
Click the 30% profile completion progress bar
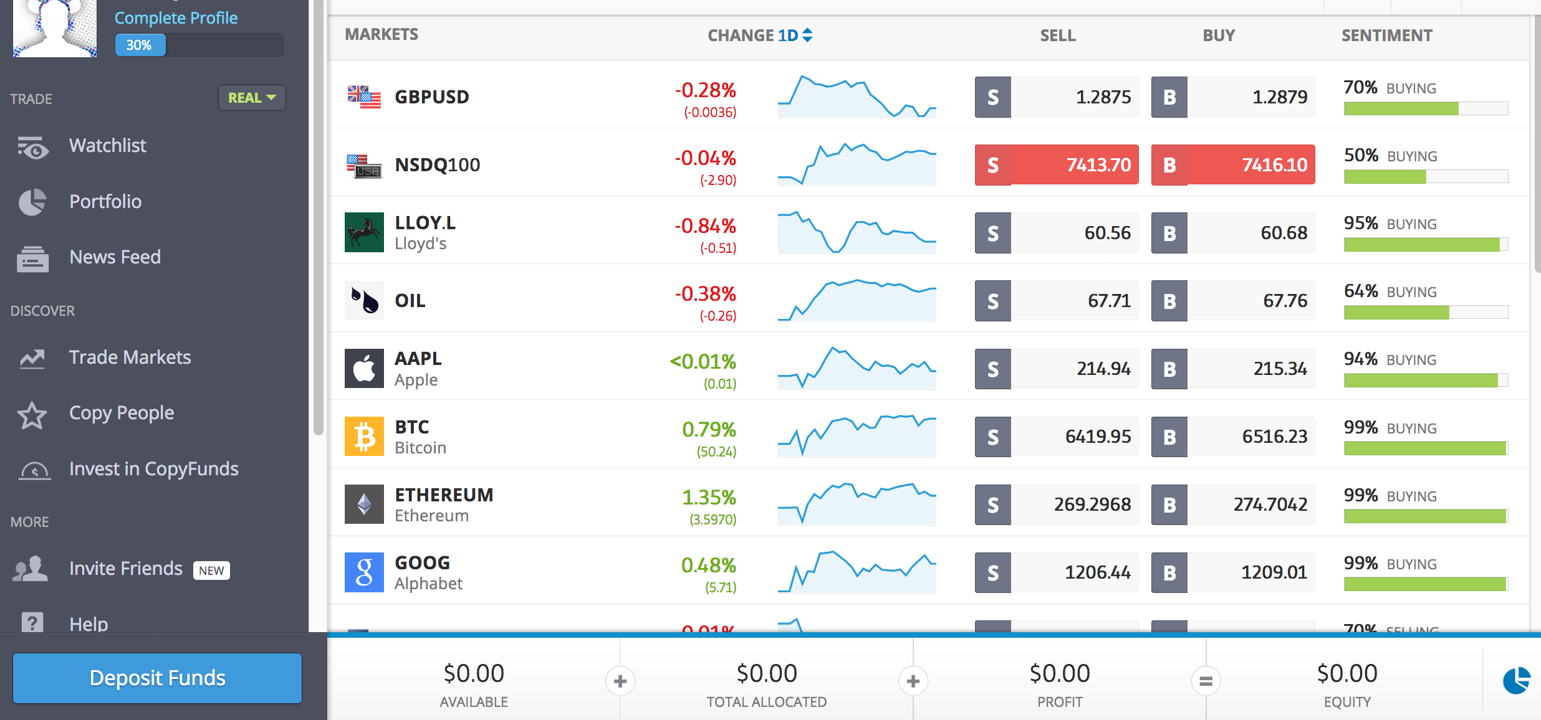199,45
